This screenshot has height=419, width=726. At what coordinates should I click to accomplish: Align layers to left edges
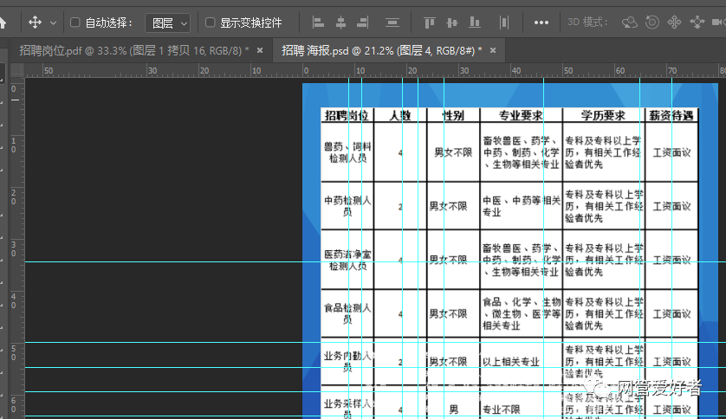(318, 23)
